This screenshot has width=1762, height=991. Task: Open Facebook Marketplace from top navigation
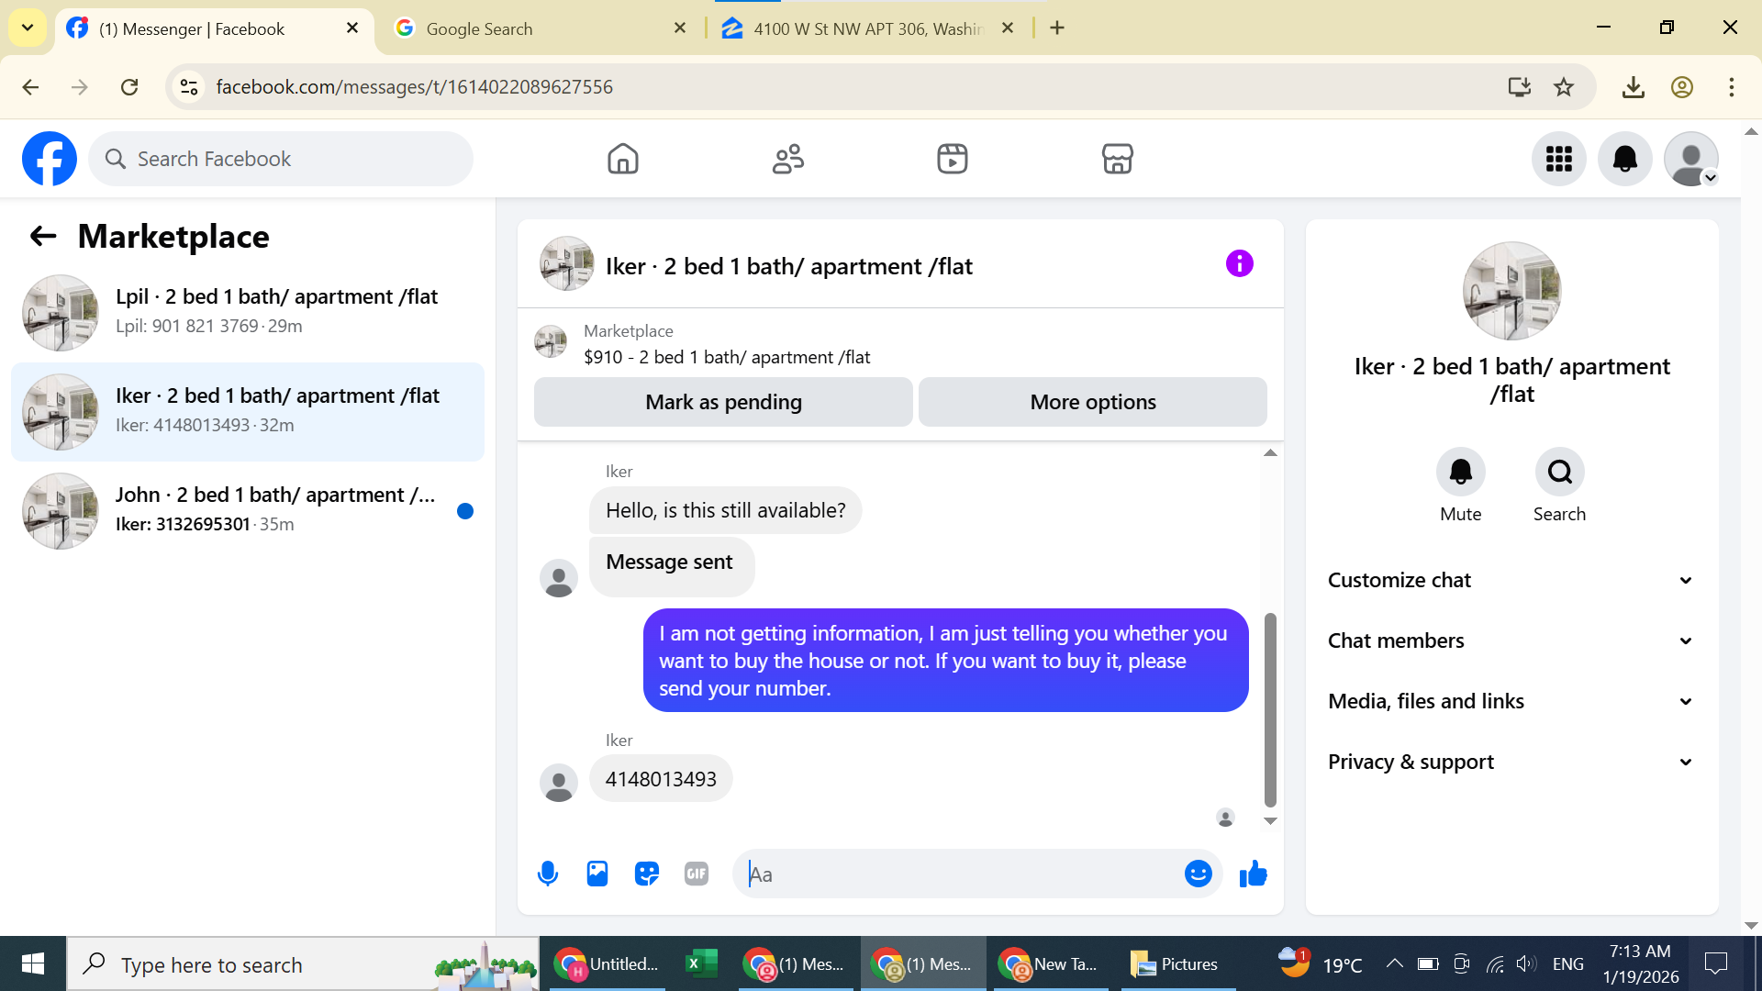coord(1117,159)
